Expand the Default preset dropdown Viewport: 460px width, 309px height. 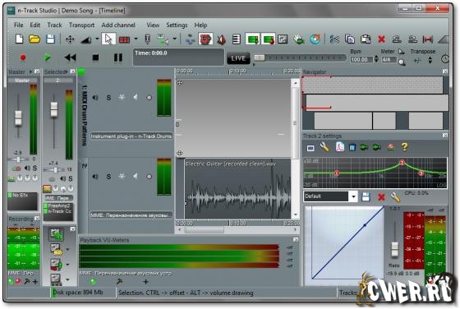(x=353, y=196)
